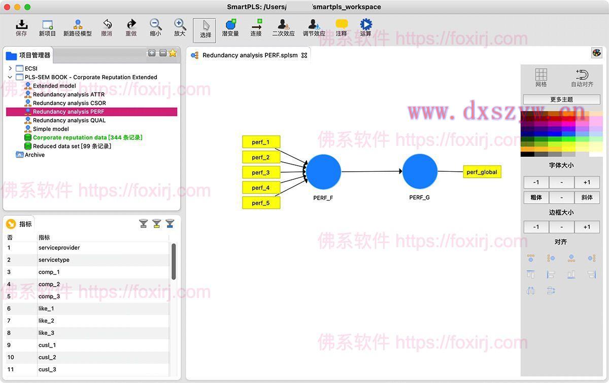Screen dimensions: 609x383
Task: Collapse the PLS-SEM BOOK project node
Action: tap(10, 77)
